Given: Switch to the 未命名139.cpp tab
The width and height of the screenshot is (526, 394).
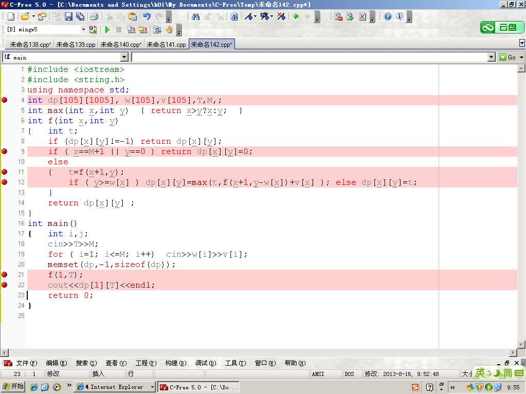Looking at the screenshot, I should [76, 44].
